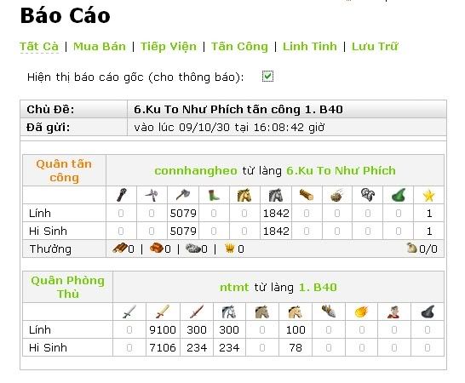Viewport: 465px width, 383px height.
Task: Click the dark wizard hat defender icon
Action: [x=428, y=312]
